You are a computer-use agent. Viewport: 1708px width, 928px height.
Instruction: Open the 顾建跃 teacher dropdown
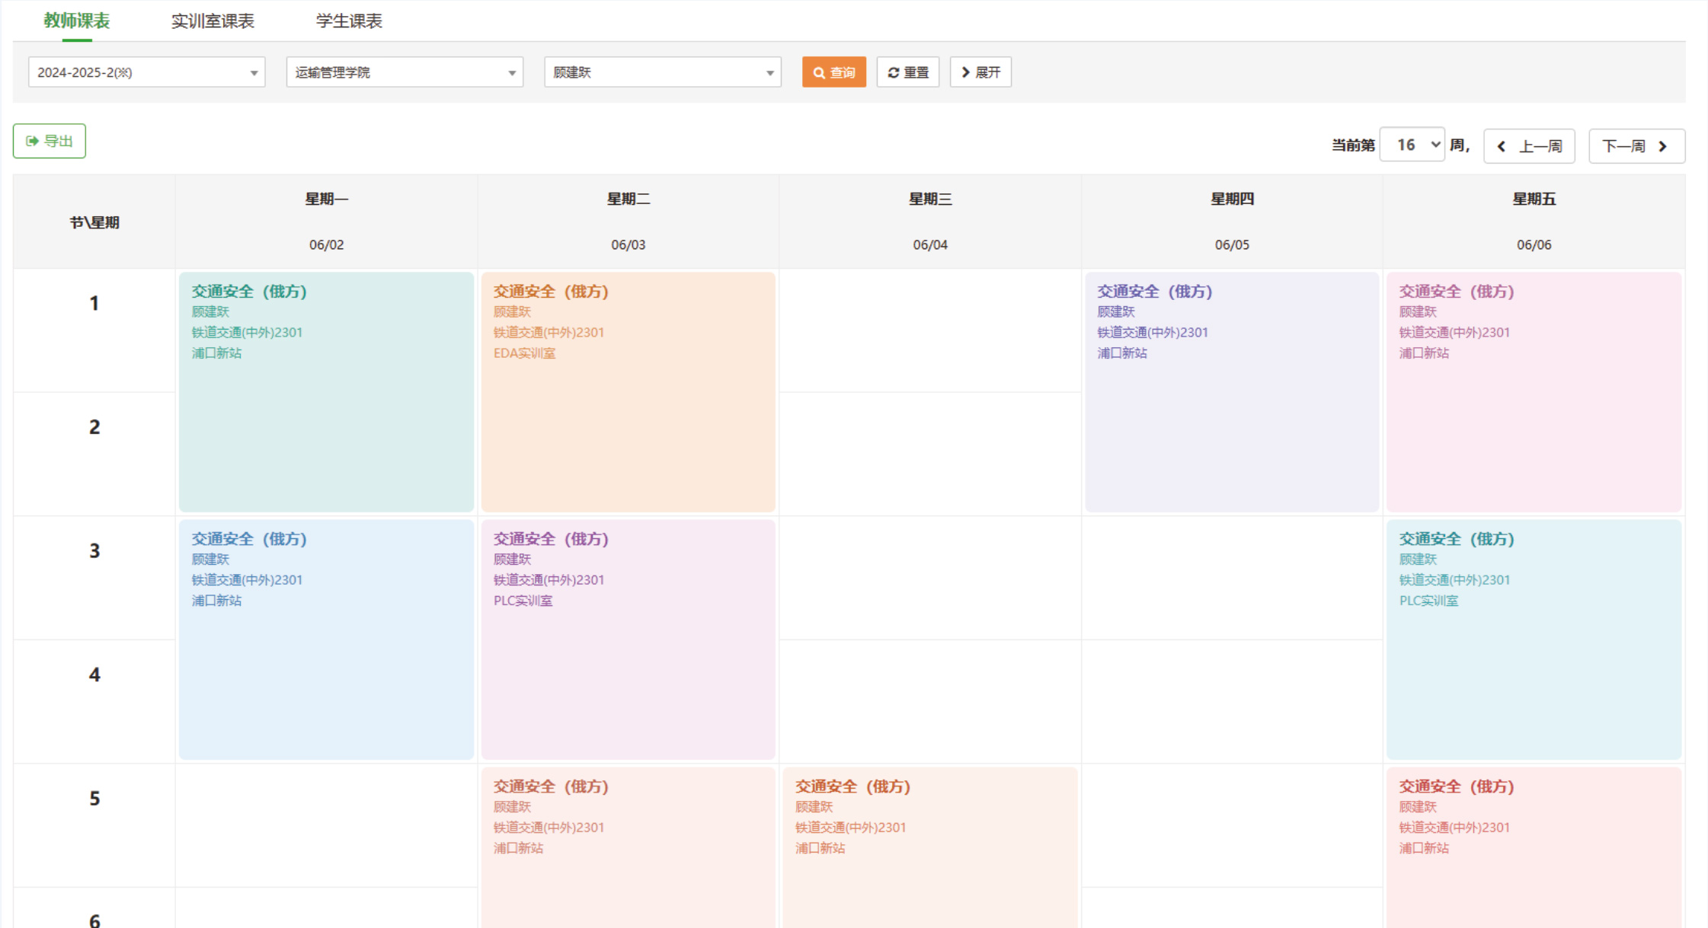(663, 72)
